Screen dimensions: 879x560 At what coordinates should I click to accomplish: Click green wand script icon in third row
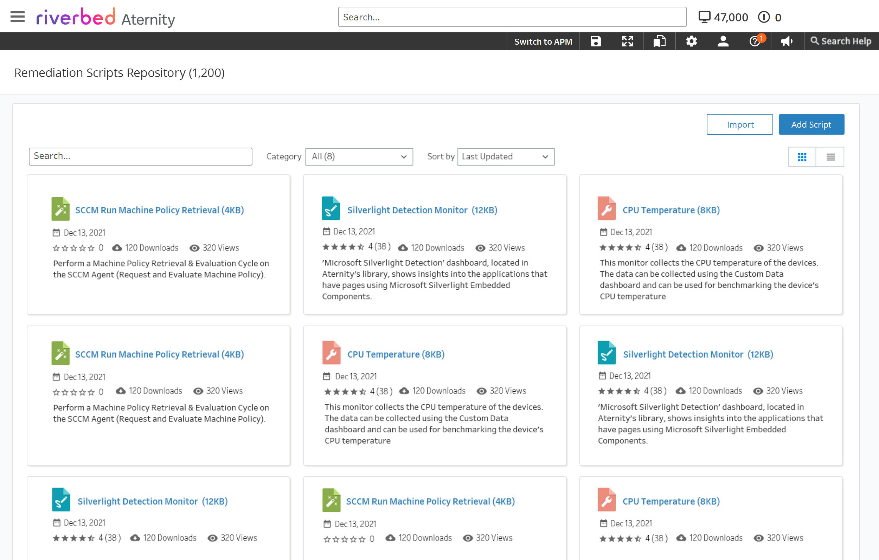tap(332, 501)
